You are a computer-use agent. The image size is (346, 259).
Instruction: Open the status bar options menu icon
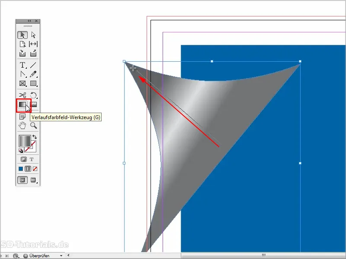tap(16, 256)
